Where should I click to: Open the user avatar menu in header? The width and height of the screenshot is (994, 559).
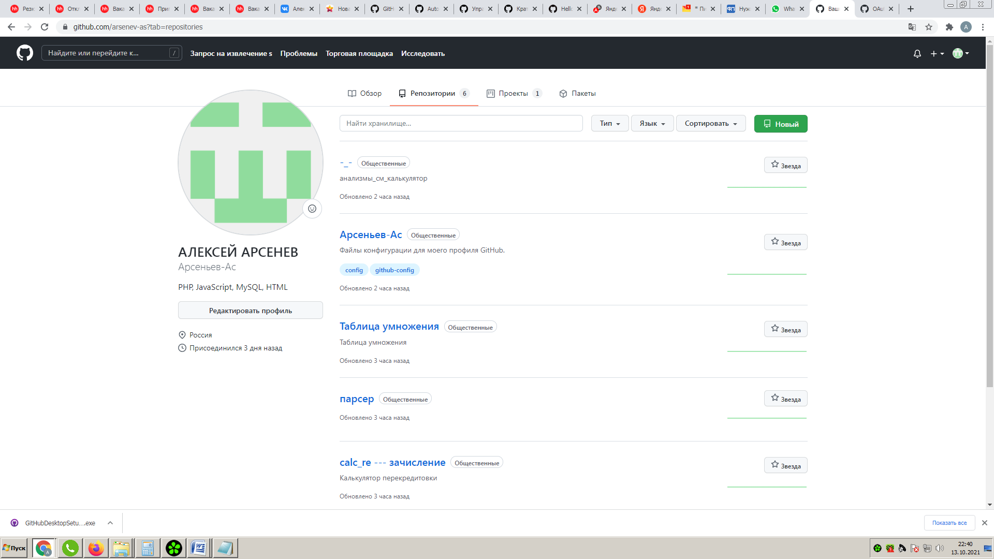pos(961,53)
